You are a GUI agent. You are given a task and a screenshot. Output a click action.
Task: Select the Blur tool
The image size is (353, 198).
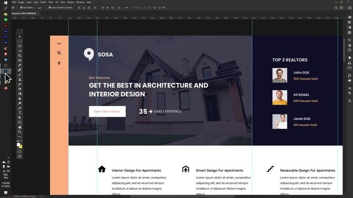(x=20, y=98)
